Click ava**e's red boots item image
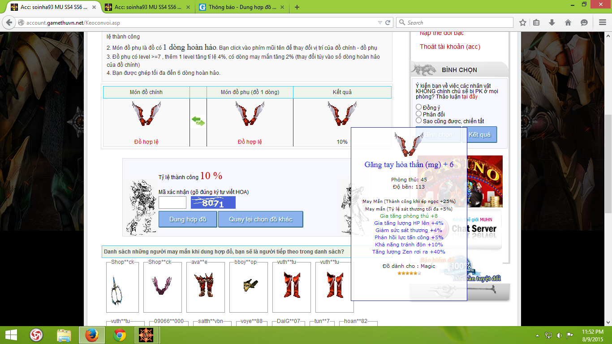This screenshot has height=344, width=612. tap(206, 285)
